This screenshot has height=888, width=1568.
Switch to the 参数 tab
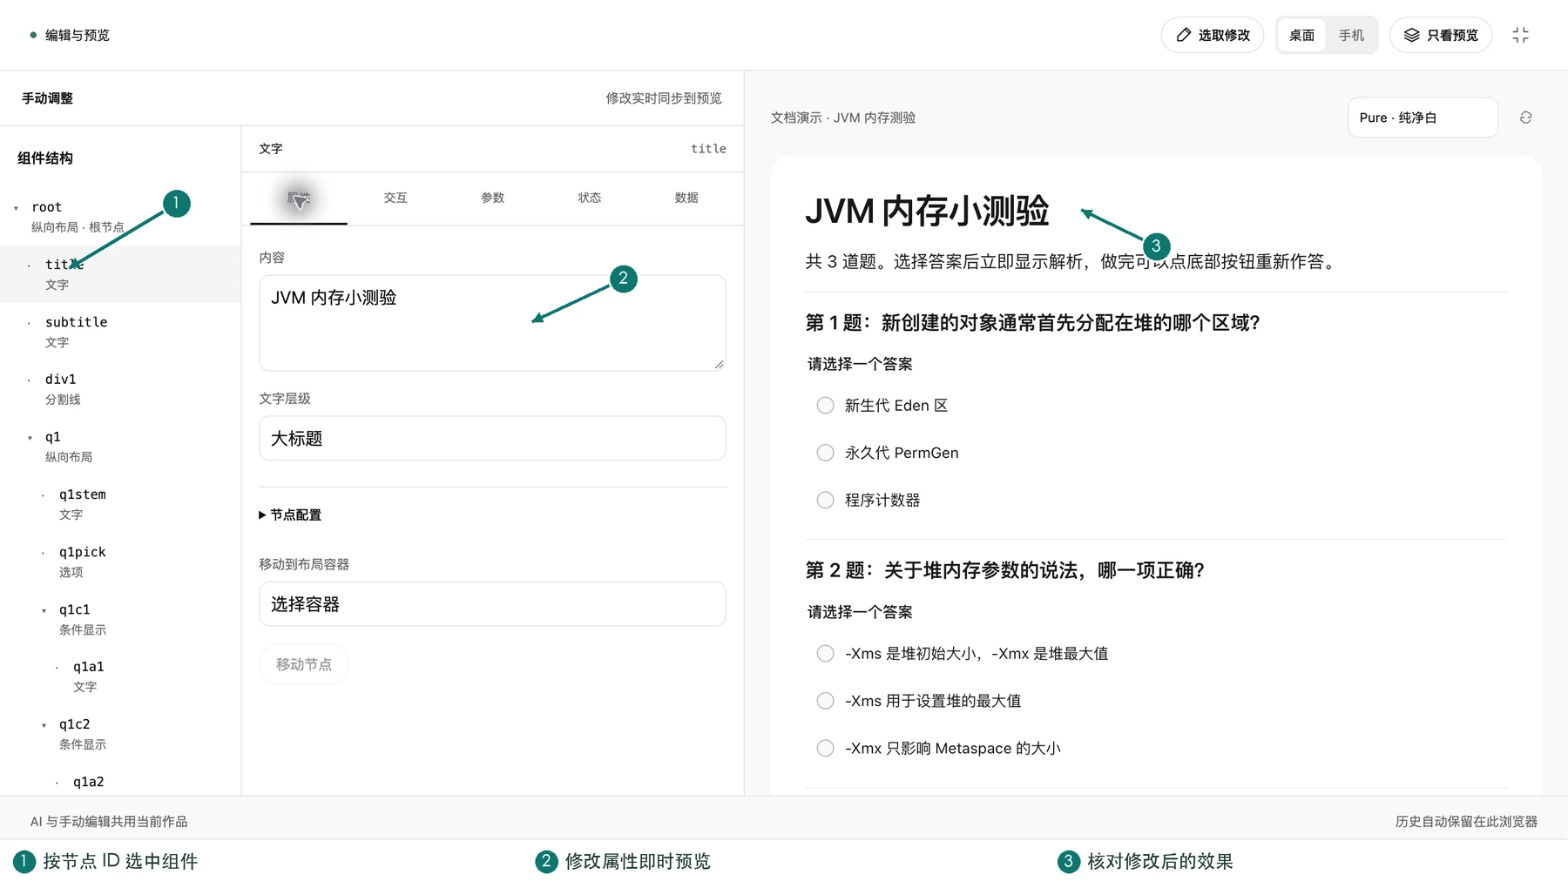(x=492, y=198)
